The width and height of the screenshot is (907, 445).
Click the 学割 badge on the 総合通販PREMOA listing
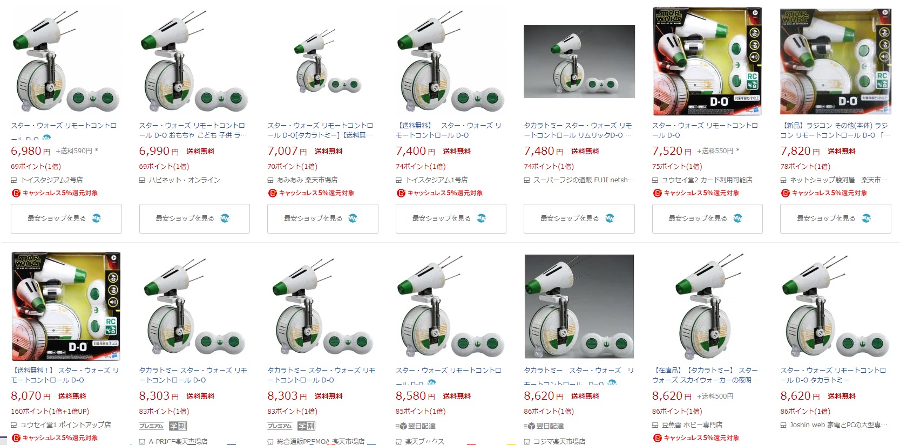(x=306, y=426)
